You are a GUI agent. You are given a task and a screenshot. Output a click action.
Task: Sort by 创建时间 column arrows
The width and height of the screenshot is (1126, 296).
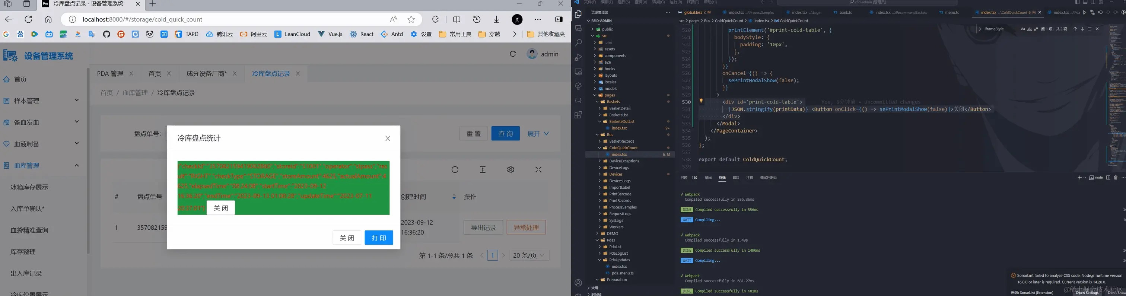(x=454, y=197)
